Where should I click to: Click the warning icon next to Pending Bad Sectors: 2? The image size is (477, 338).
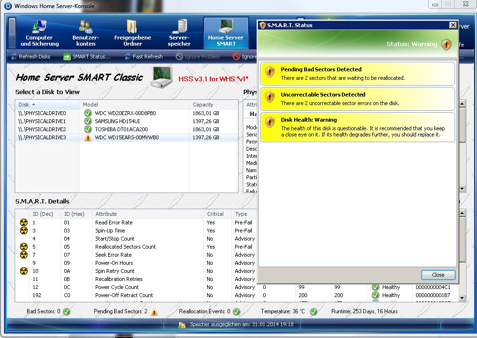point(154,312)
